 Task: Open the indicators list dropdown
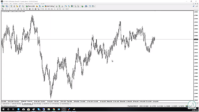(84, 6)
